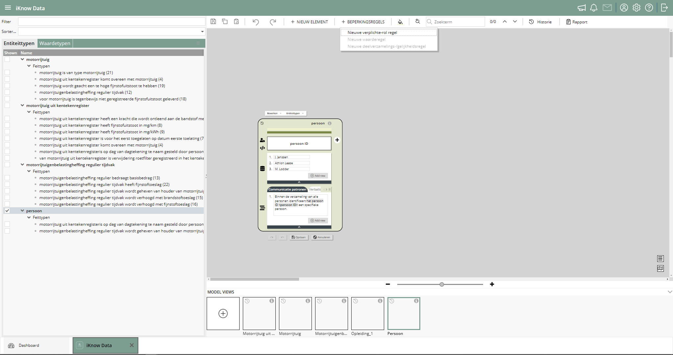Collapse the motorrijtuig tree node

22,59
